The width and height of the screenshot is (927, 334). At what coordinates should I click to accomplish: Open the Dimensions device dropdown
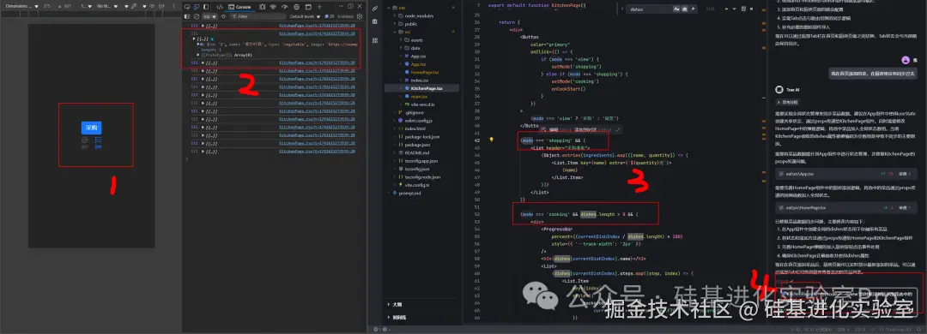pyautogui.click(x=21, y=6)
